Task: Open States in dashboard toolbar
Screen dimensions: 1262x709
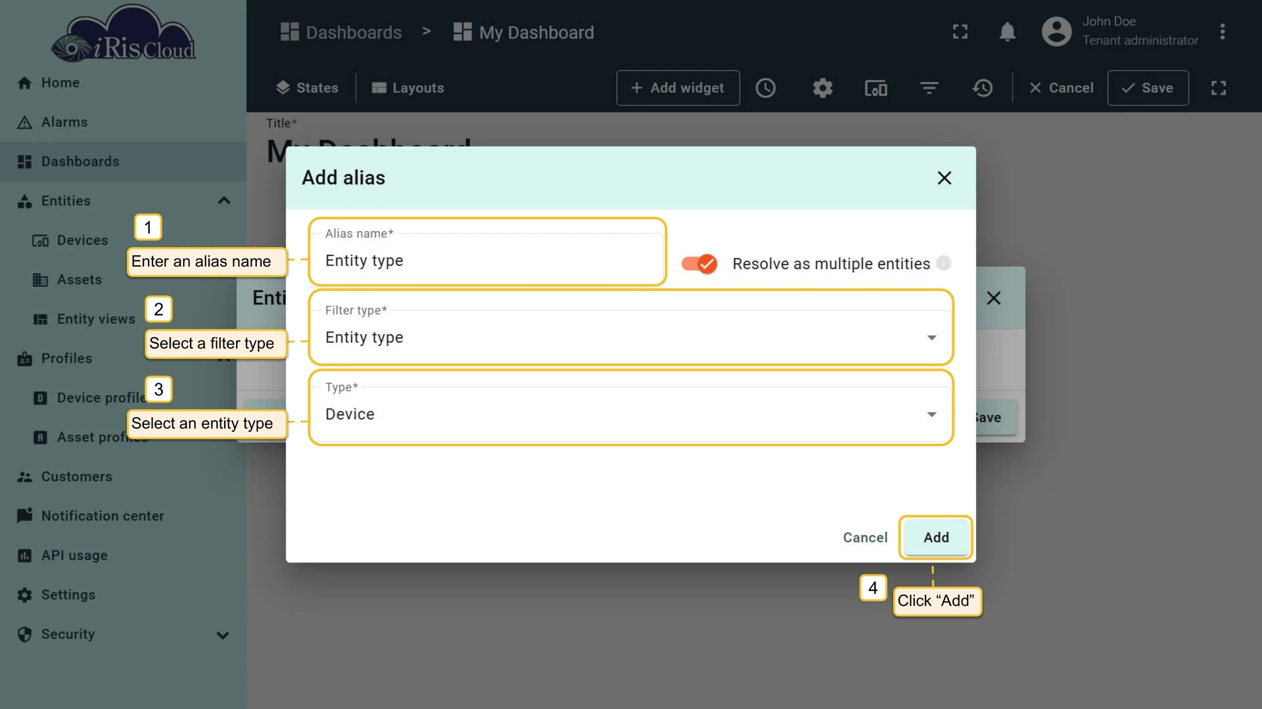Action: [x=307, y=88]
